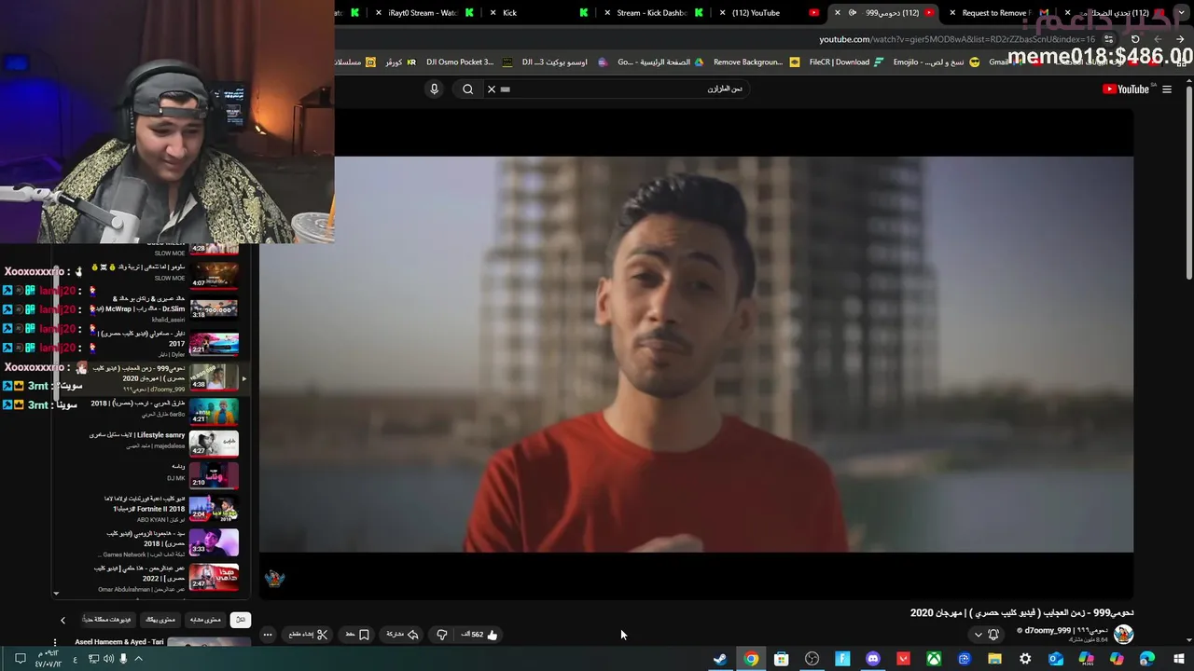Viewport: 1194px width, 671px height.
Task: Play the 4:21 2018 playlist video thumbnail
Action: pos(214,411)
